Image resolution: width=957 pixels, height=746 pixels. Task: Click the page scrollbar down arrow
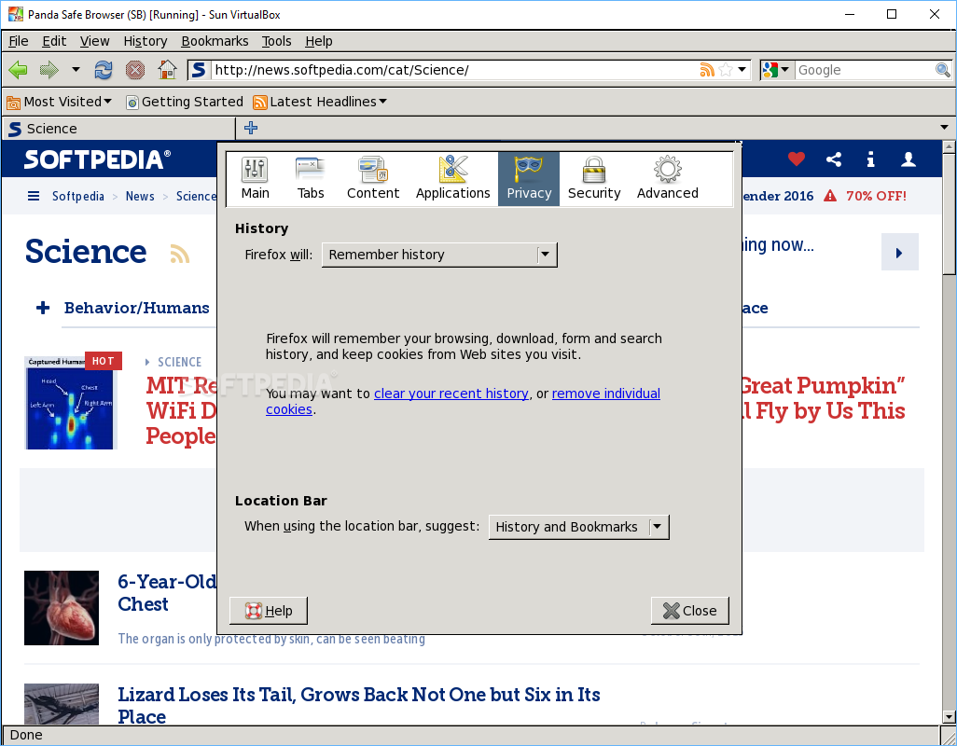tap(949, 717)
